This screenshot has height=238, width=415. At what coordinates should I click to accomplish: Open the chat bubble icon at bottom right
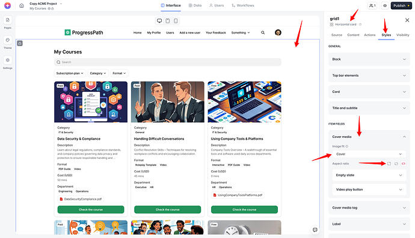pos(315,230)
